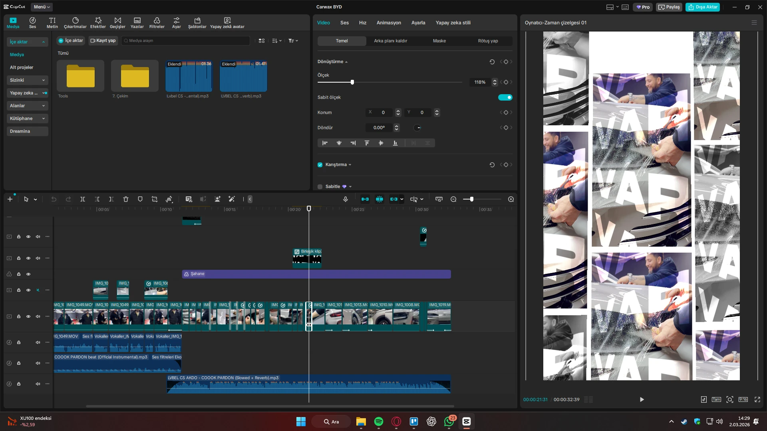Click the Dışa Aktar export button
This screenshot has height=431, width=767.
703,7
